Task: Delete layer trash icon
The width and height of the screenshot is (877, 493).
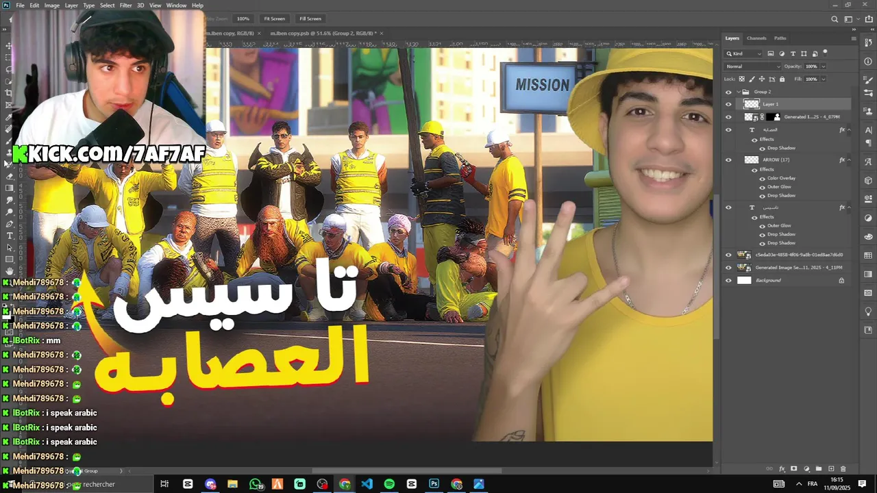Action: pyautogui.click(x=843, y=469)
